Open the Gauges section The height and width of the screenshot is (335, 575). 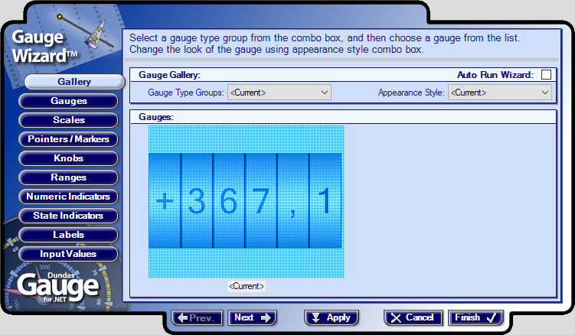tap(68, 101)
